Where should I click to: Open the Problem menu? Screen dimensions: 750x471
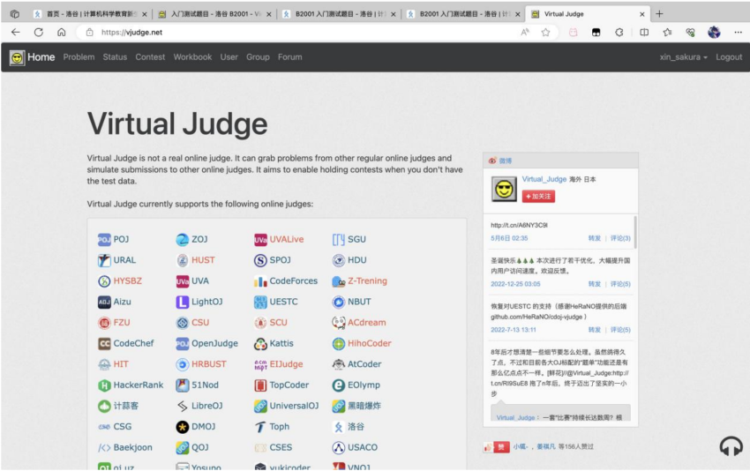(79, 57)
